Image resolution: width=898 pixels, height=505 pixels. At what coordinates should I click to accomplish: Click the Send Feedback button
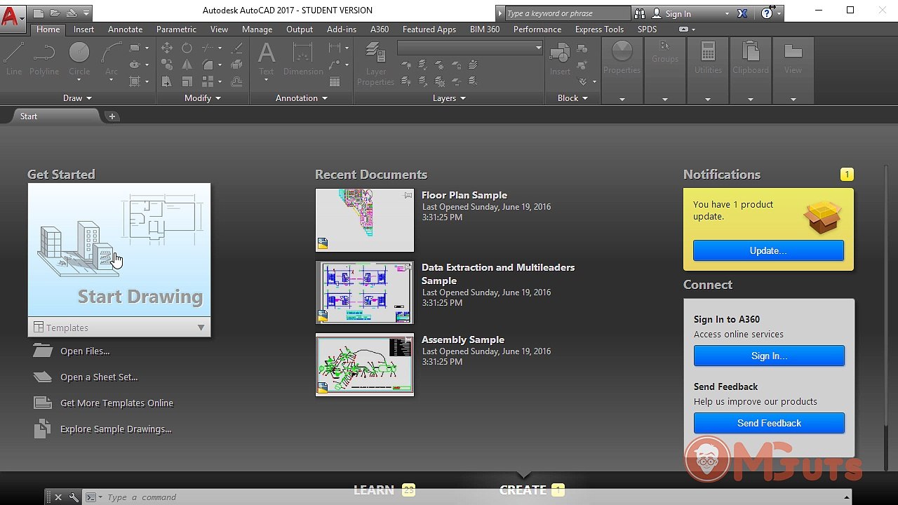pos(769,423)
